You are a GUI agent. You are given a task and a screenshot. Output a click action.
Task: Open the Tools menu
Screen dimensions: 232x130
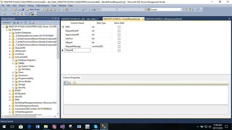(54, 5)
